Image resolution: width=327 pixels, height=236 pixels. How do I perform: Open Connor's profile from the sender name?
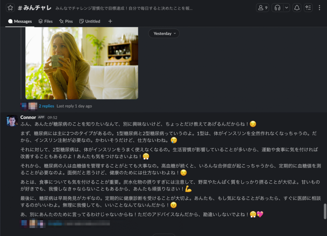[x=28, y=117]
